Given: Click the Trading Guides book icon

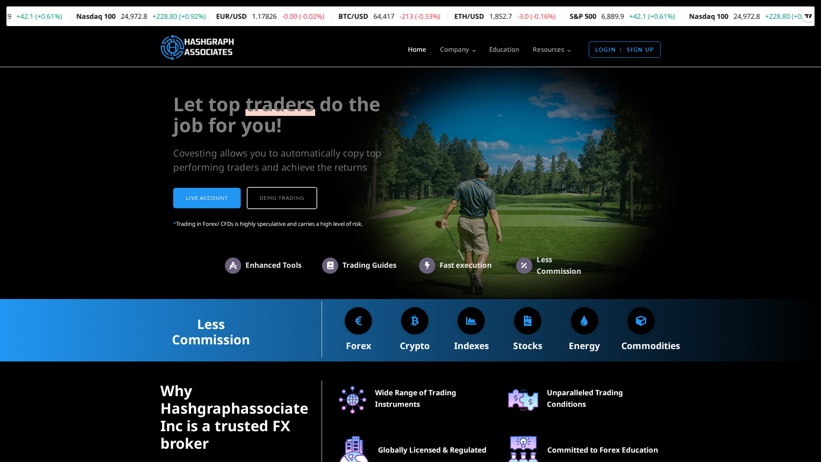Looking at the screenshot, I should pyautogui.click(x=330, y=266).
